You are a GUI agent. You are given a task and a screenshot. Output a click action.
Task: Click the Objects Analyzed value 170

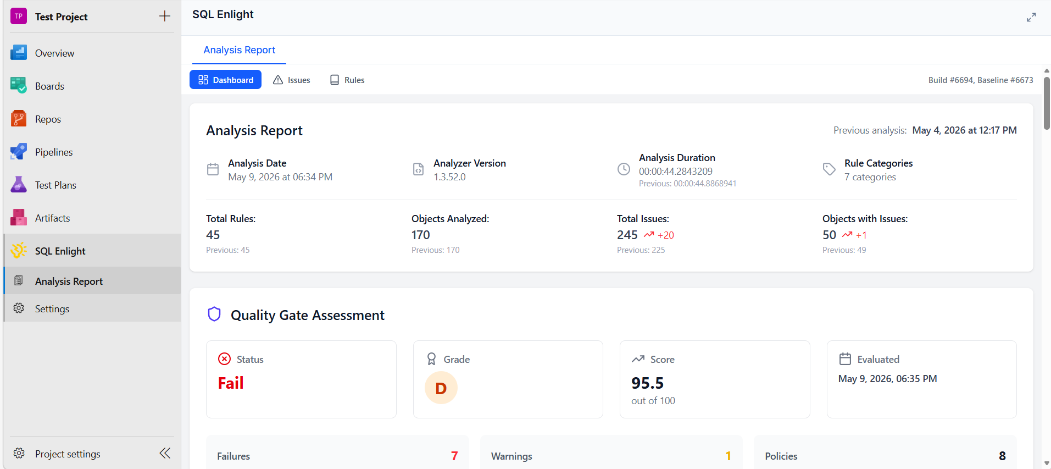tap(420, 235)
